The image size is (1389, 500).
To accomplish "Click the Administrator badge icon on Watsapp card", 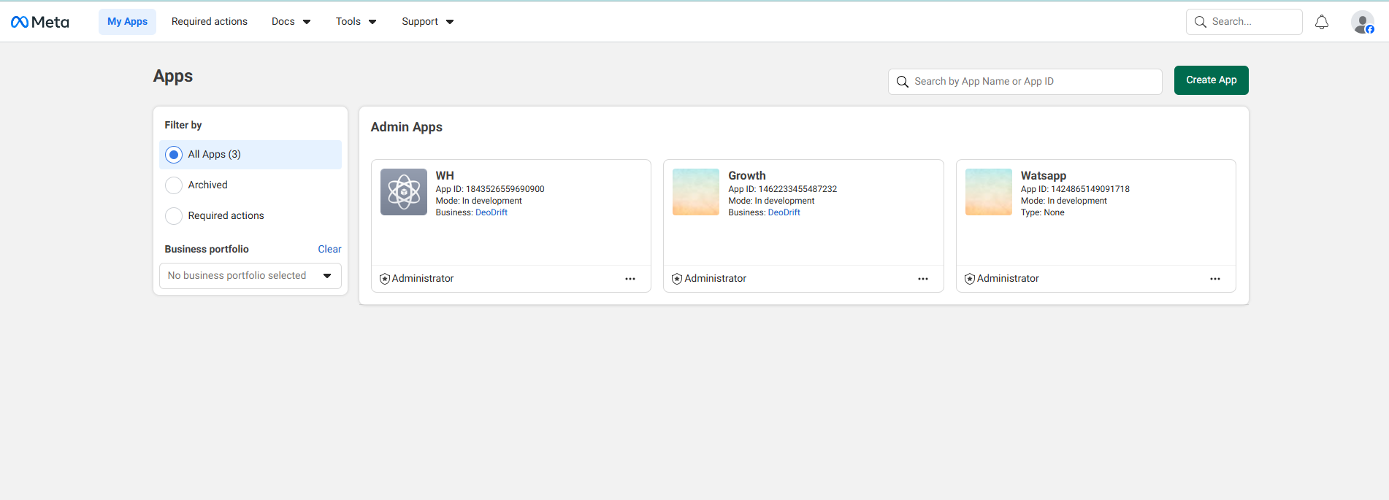I will (x=970, y=279).
